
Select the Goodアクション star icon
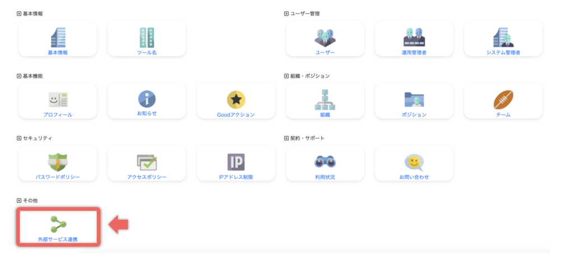pyautogui.click(x=235, y=99)
